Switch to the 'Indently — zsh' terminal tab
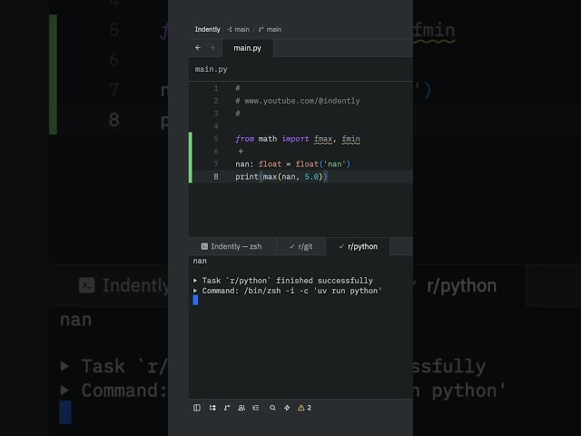 point(232,246)
